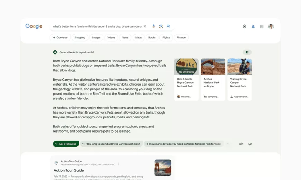Open Action Tour Guide result options menu
Screen dimensions: 301x180
click(x=119, y=164)
